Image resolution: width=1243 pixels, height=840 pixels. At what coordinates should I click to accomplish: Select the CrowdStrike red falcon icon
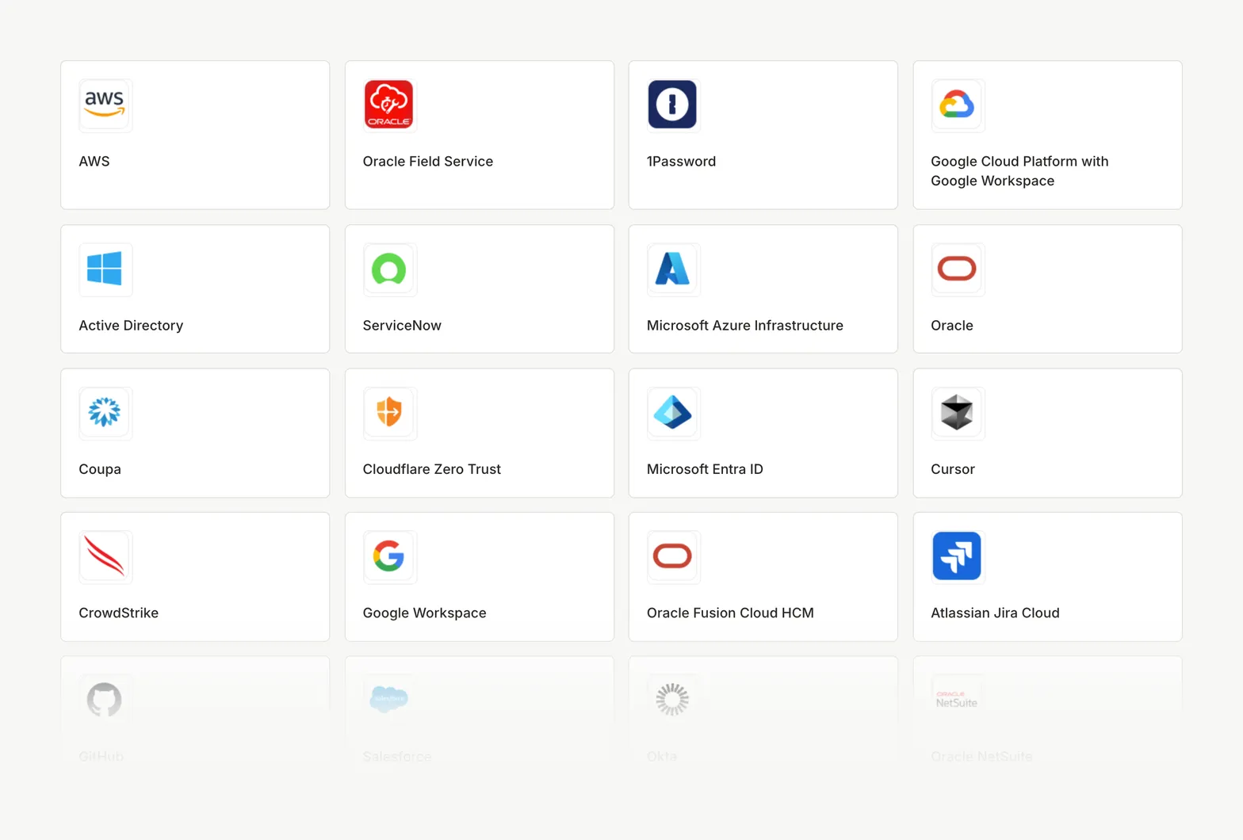(105, 556)
